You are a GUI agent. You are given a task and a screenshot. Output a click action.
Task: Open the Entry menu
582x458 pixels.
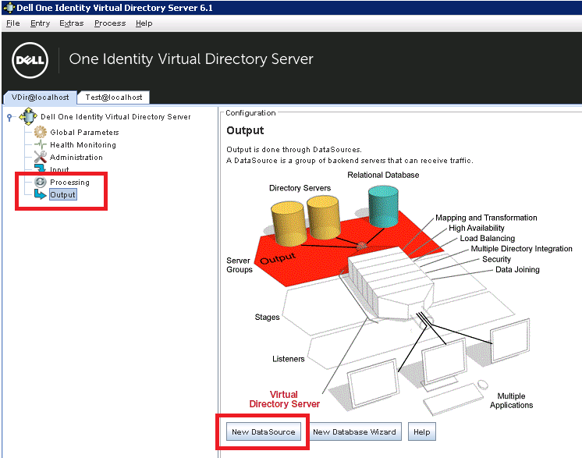pyautogui.click(x=40, y=23)
